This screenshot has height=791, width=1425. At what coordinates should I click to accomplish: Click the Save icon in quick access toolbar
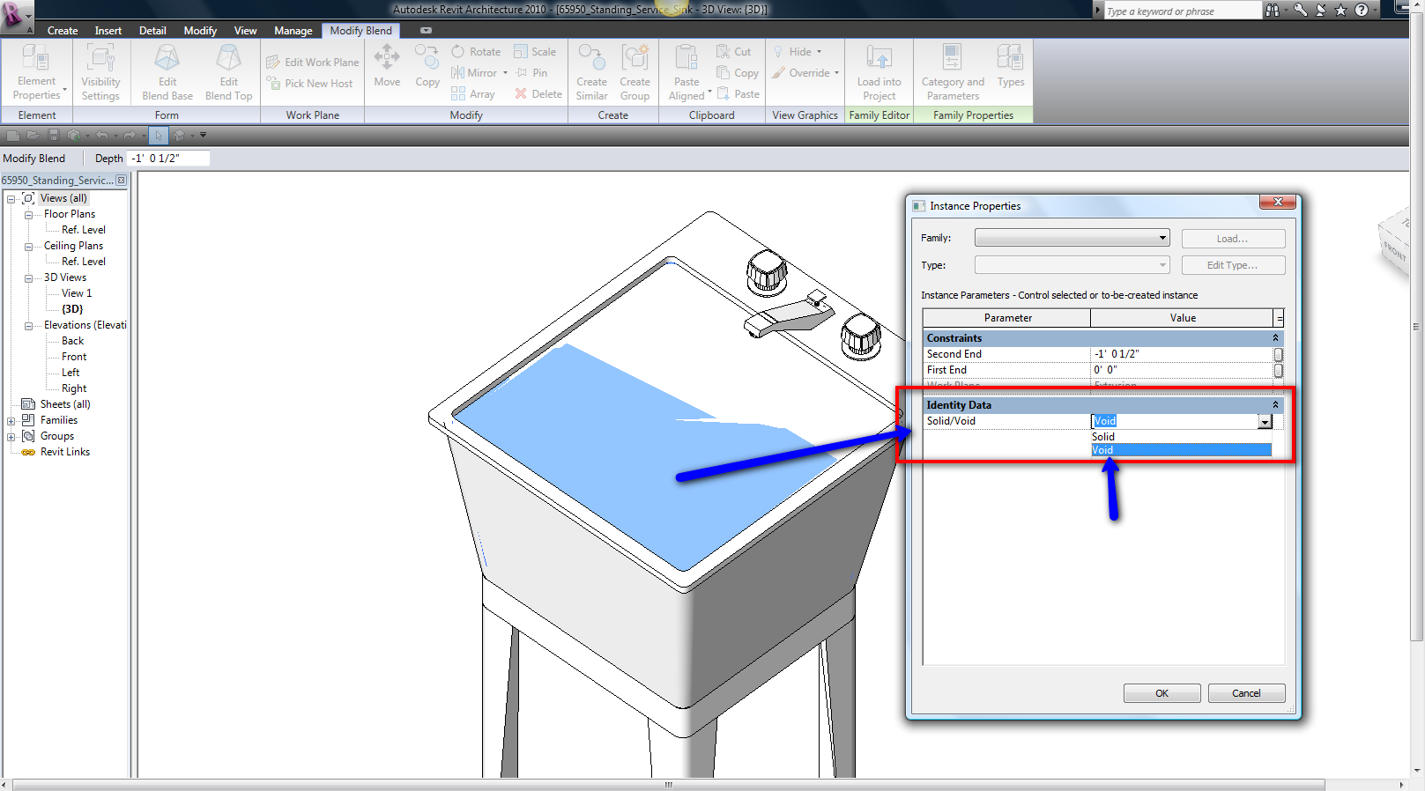pos(53,136)
